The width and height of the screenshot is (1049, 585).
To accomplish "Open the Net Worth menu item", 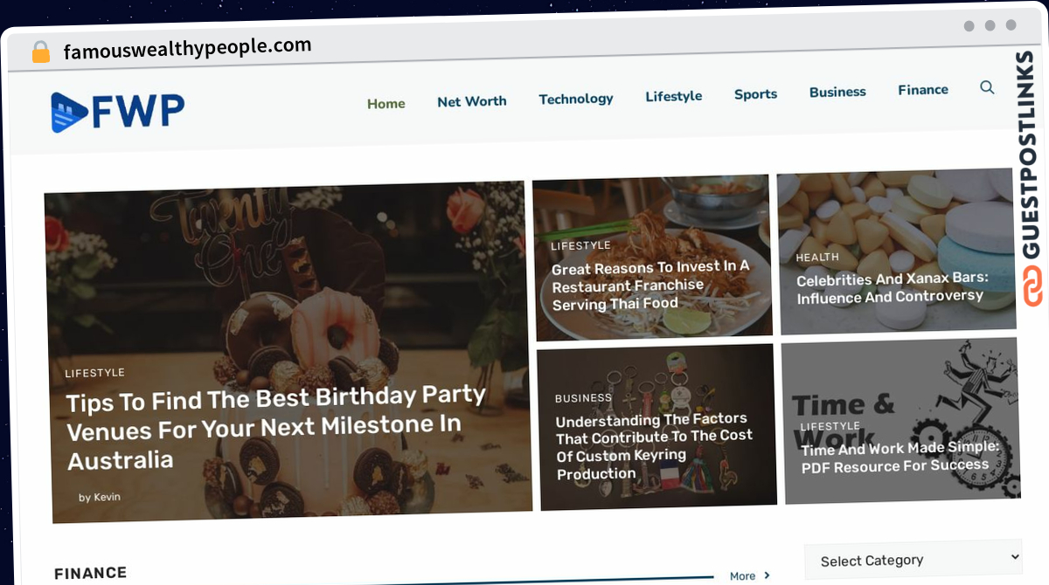I will point(472,101).
